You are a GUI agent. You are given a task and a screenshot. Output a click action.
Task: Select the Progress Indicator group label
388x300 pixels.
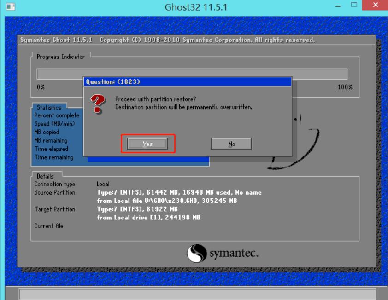(x=61, y=57)
